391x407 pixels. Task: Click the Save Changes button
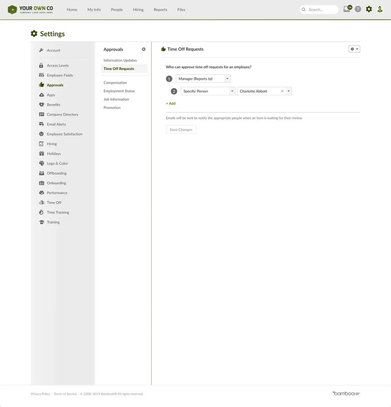click(x=181, y=129)
